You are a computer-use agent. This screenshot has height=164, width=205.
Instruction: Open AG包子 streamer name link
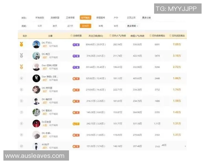coord(45,145)
